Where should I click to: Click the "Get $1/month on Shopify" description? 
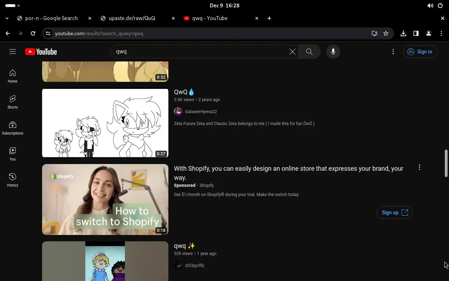(237, 195)
